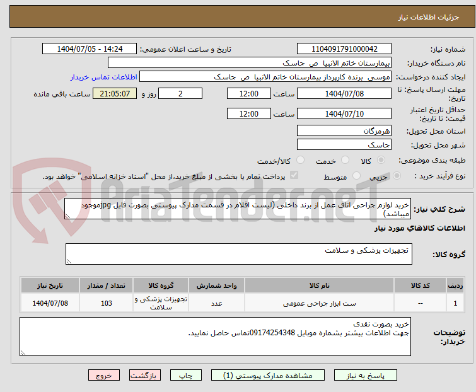The width and height of the screenshot is (476, 392).
Task: Click the row number 1 cell
Action: (x=455, y=303)
